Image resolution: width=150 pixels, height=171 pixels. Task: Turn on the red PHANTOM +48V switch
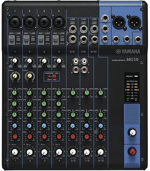(54, 76)
